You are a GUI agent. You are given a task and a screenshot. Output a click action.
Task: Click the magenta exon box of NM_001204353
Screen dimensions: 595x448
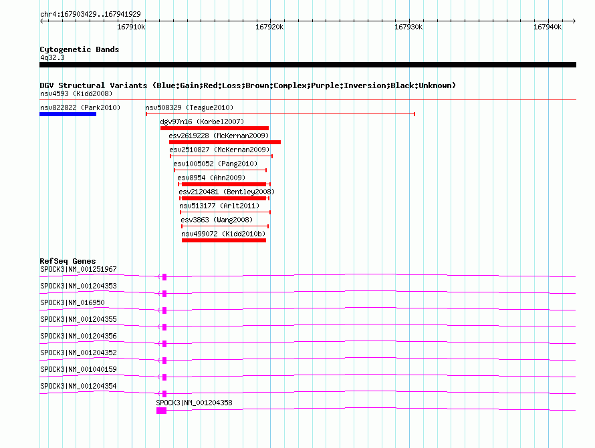point(164,294)
